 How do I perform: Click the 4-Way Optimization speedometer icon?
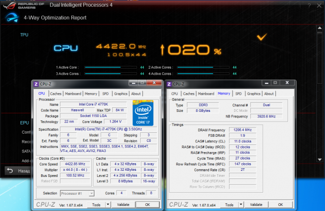[x=12, y=18]
